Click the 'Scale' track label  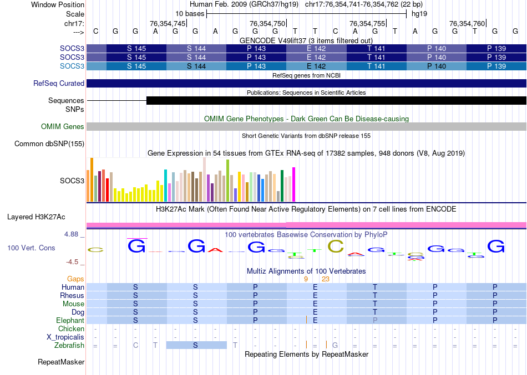(x=75, y=14)
